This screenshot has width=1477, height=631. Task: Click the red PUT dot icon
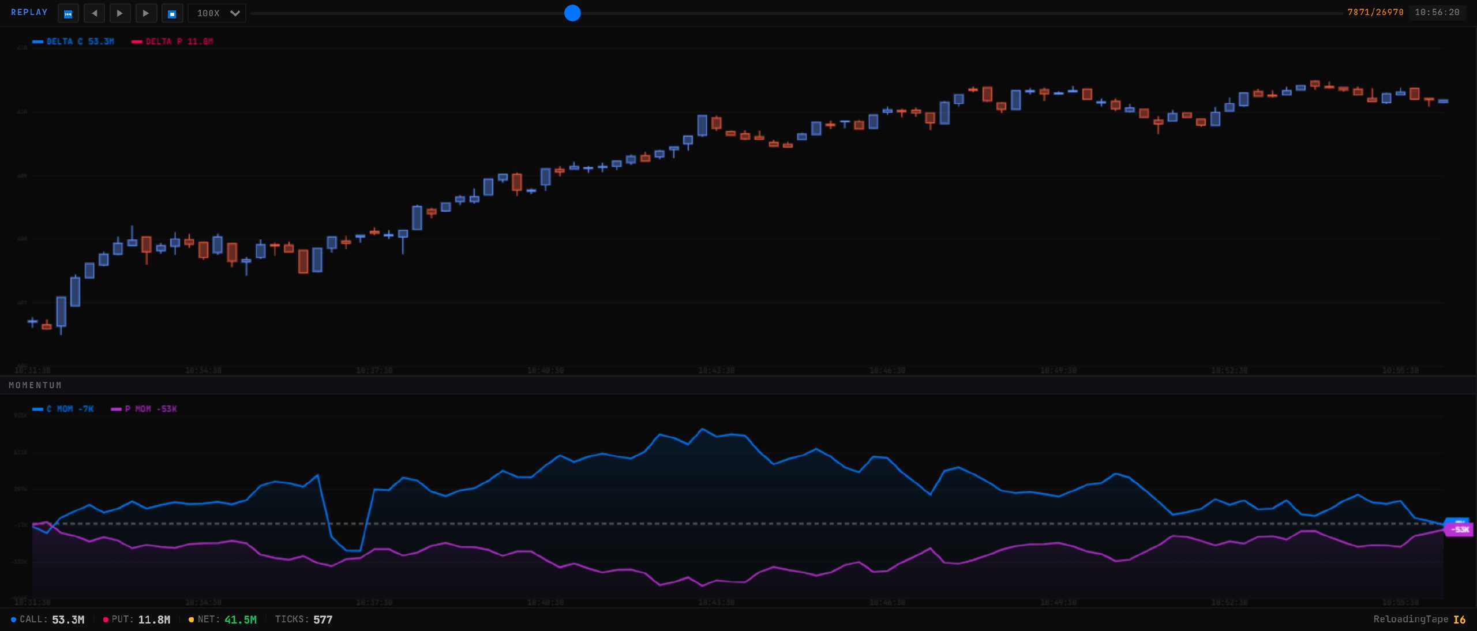coord(106,619)
